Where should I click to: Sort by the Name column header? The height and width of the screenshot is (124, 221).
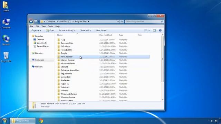(x=60, y=35)
